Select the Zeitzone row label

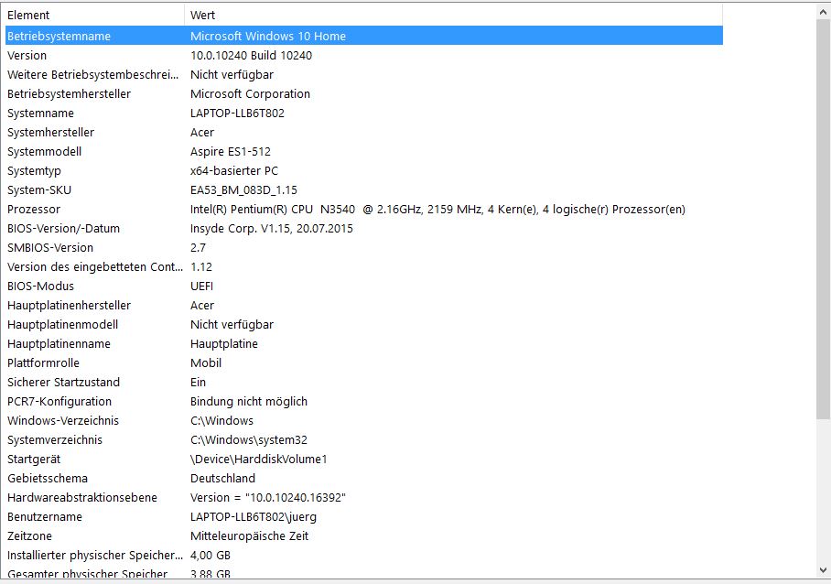coord(29,535)
